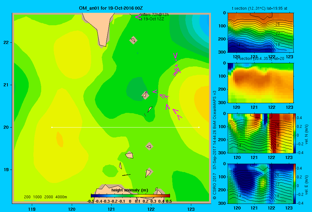Click the 't section (12..31°C) lat=19.95' title
This screenshot has width=312, height=212.
click(260, 8)
